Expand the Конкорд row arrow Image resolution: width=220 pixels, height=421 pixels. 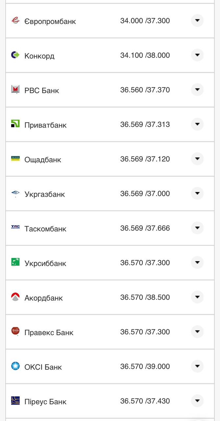tap(197, 55)
